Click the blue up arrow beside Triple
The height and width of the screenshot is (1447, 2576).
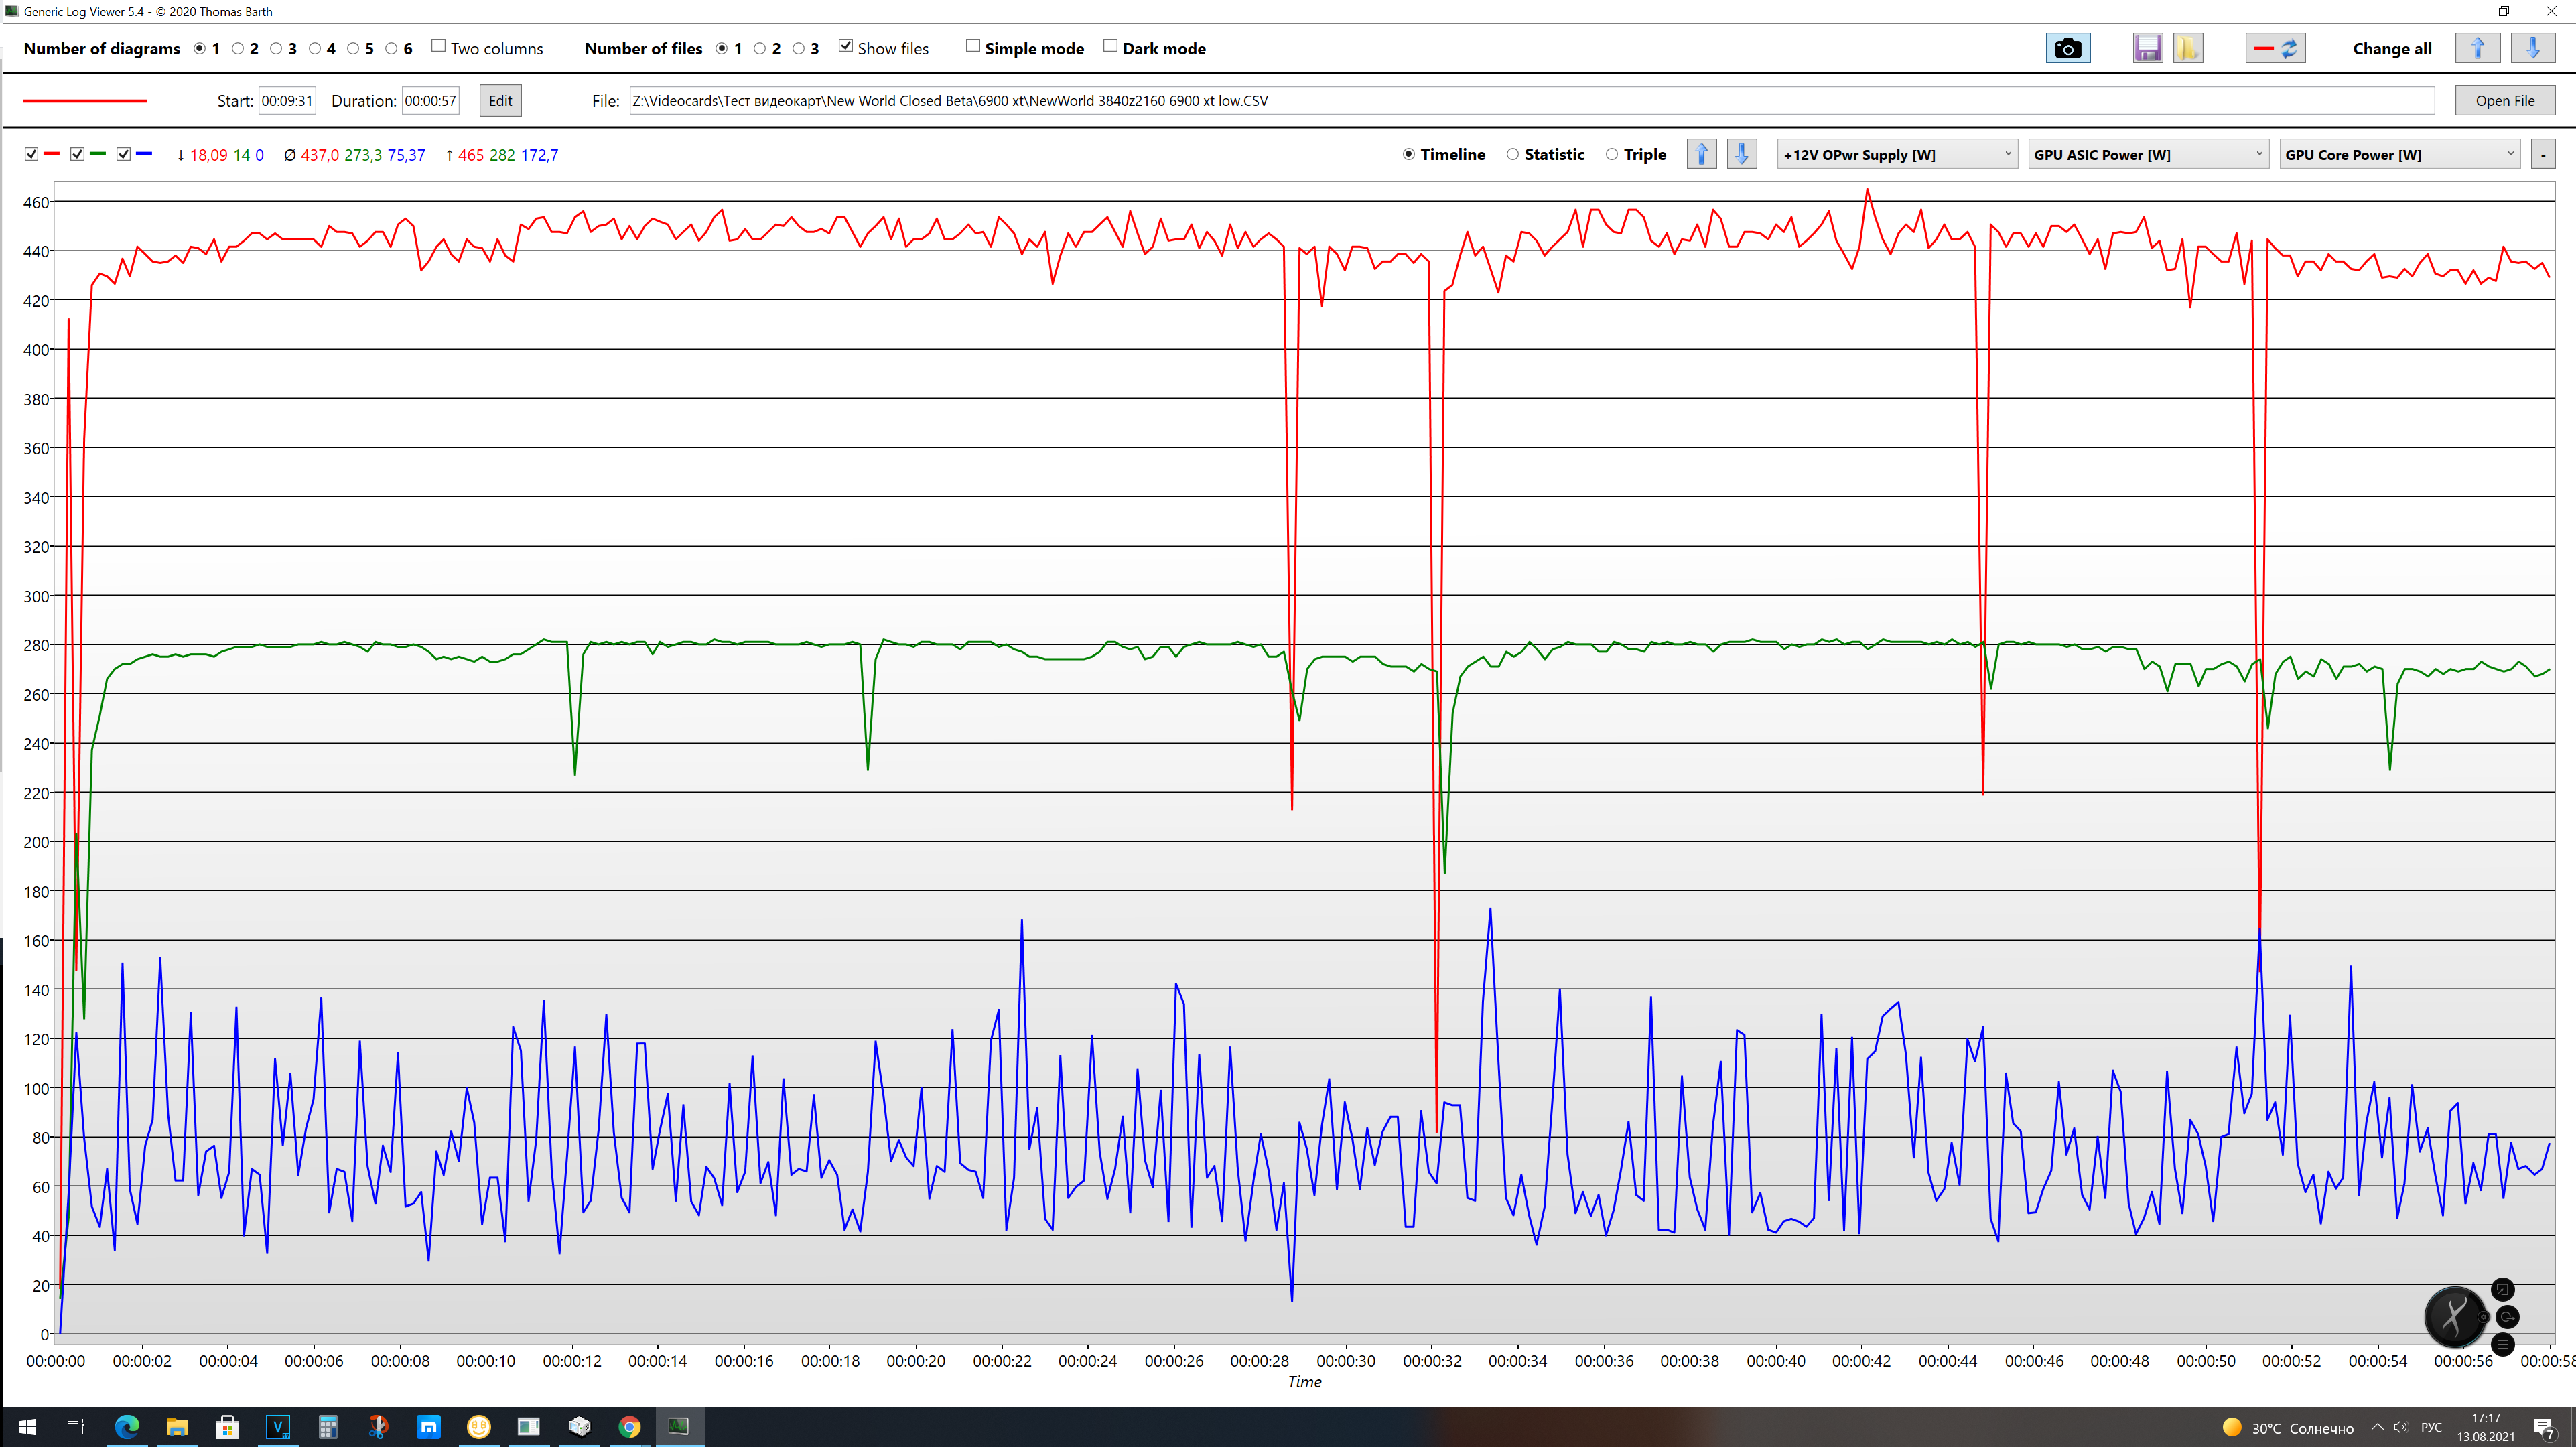click(x=1701, y=154)
